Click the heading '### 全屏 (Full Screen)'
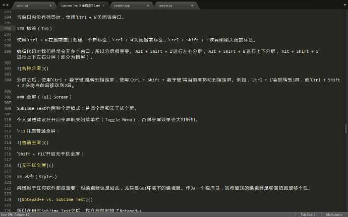This screenshot has height=217, width=348. [44, 97]
